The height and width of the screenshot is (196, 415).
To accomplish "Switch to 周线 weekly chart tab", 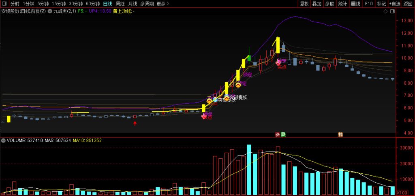I will click(120, 4).
